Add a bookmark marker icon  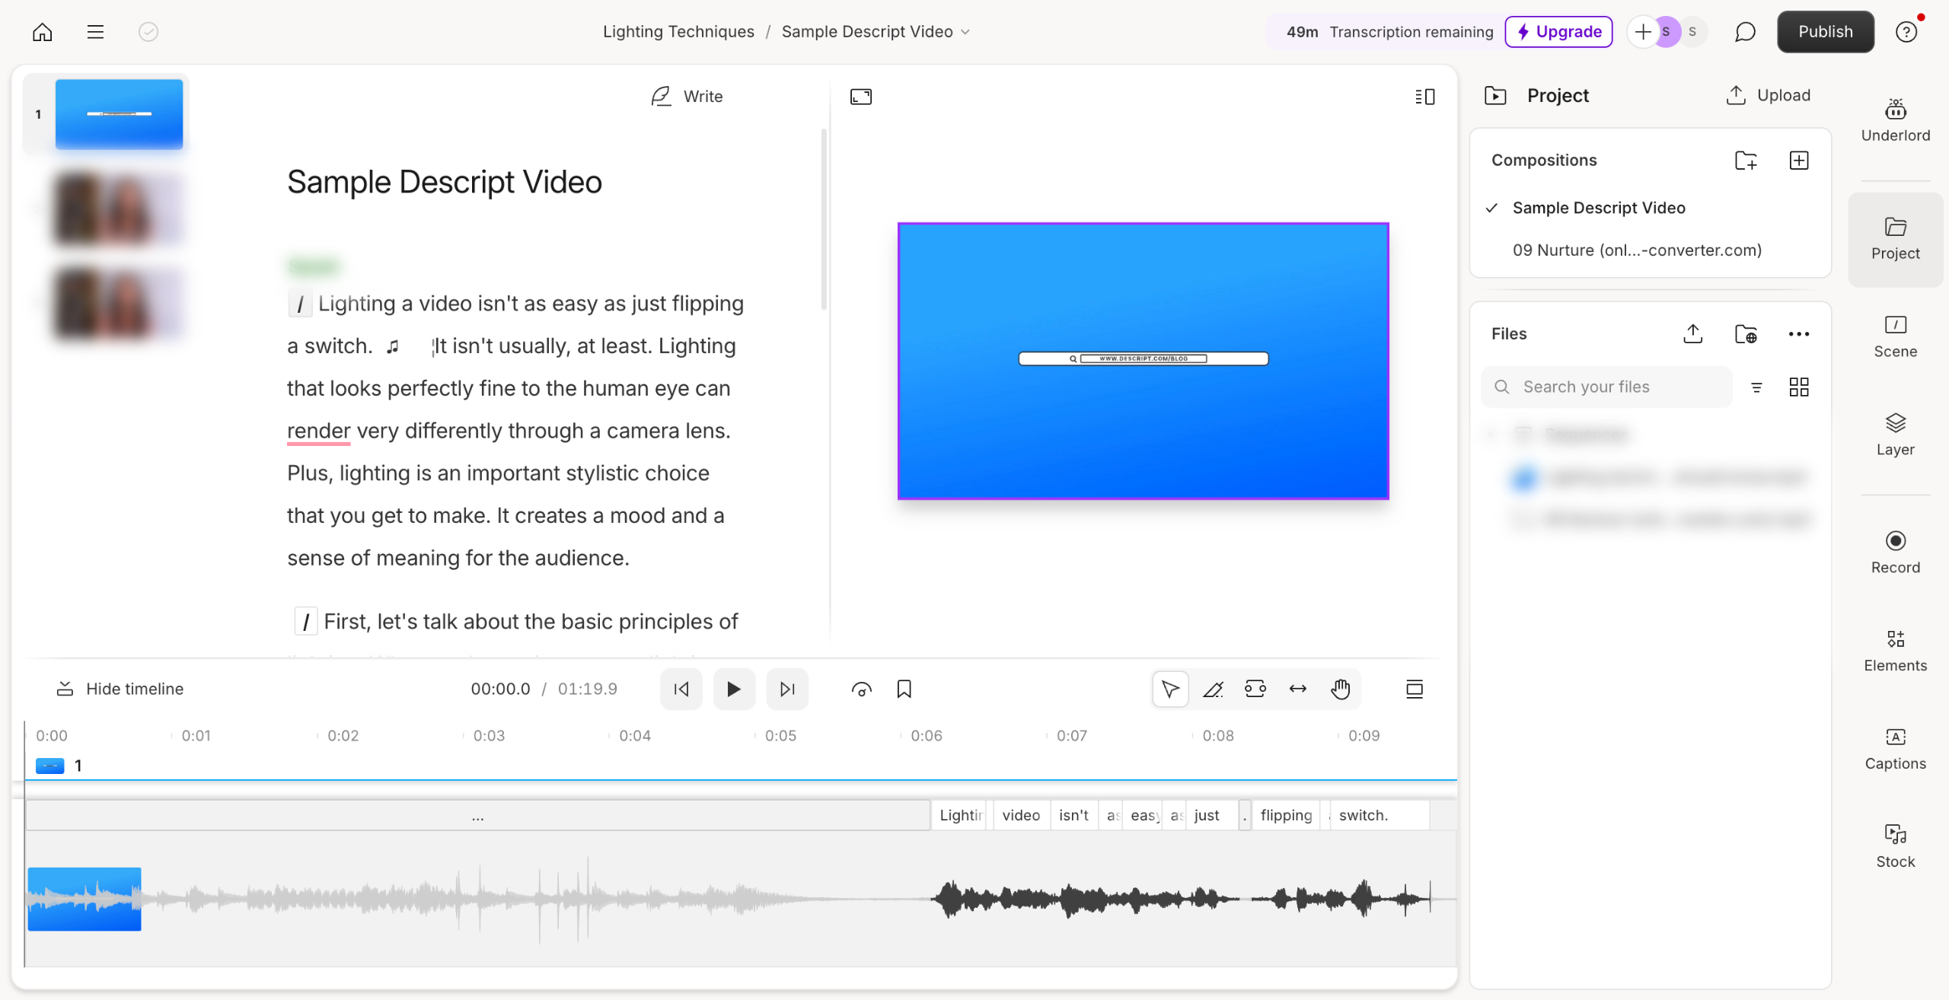904,689
